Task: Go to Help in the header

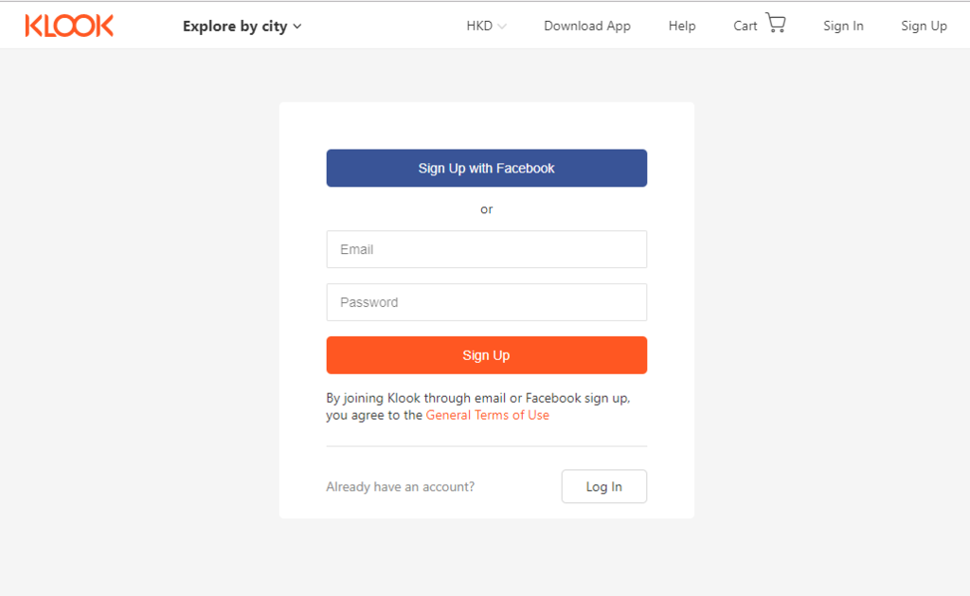Action: (681, 27)
